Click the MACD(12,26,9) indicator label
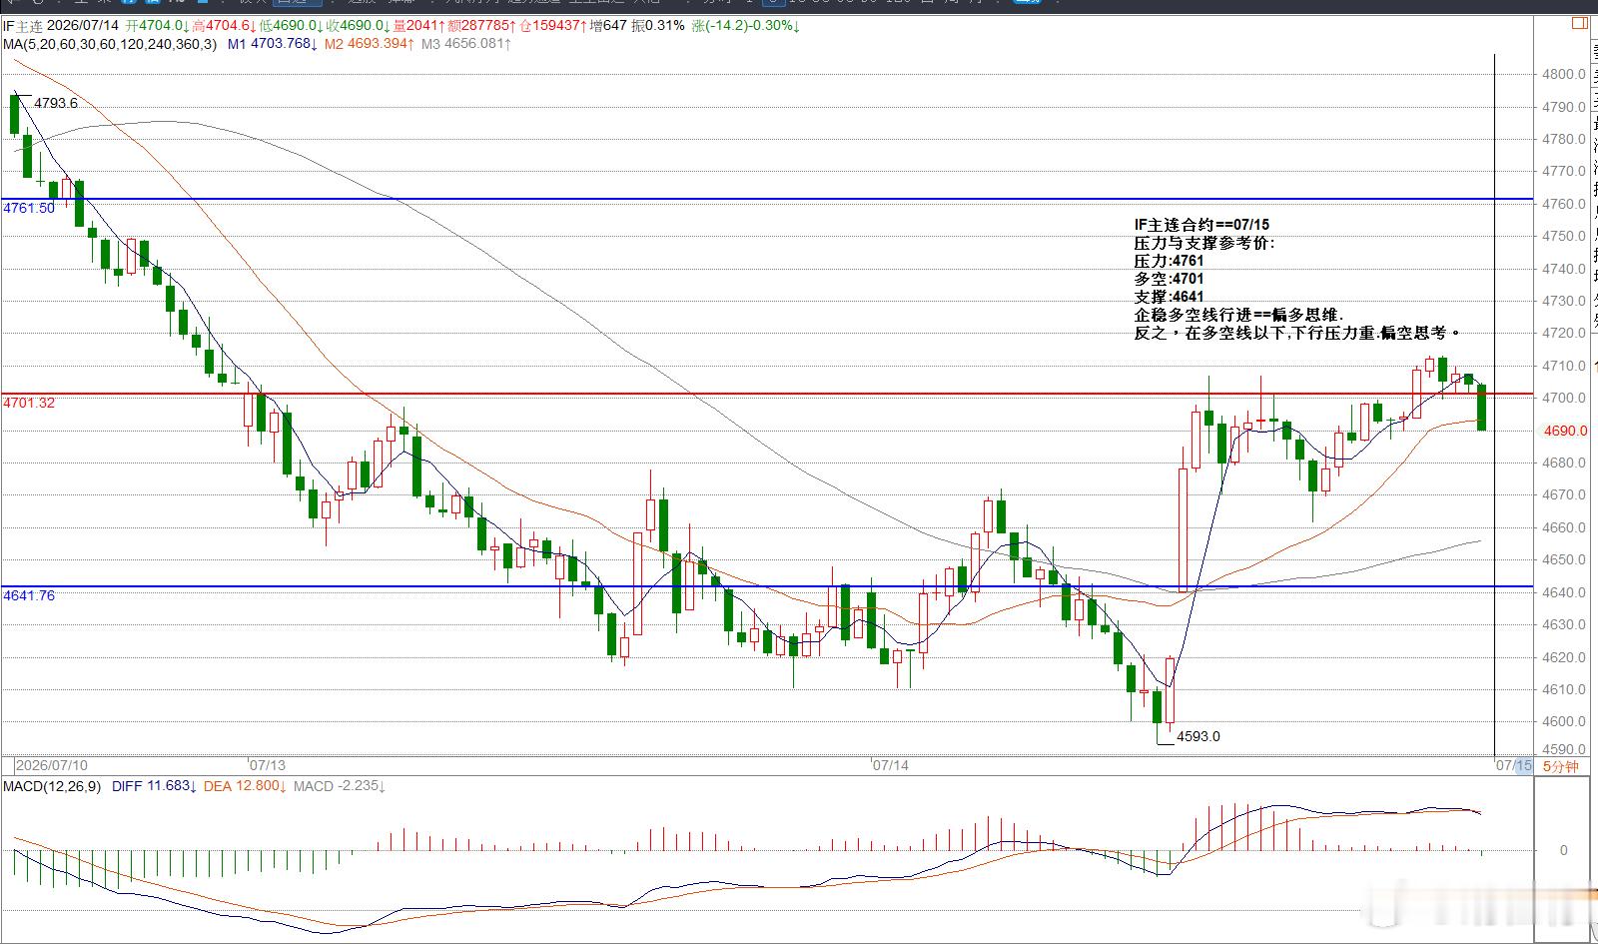The width and height of the screenshot is (1598, 944). 52,786
